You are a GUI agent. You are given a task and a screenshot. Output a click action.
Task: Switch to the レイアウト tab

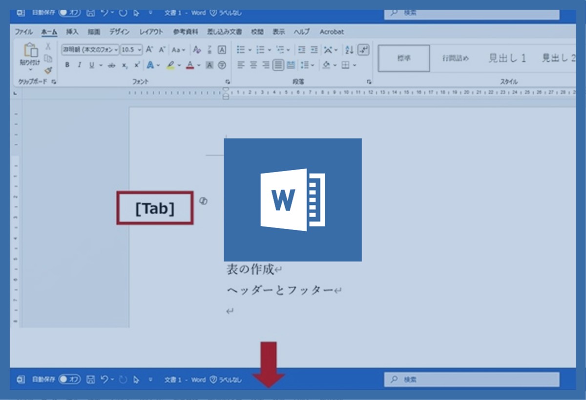[151, 32]
